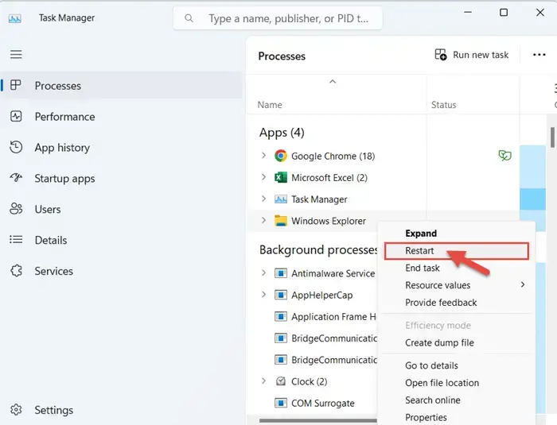The image size is (557, 425).
Task: Select Open file location menu entry
Action: tap(442, 383)
